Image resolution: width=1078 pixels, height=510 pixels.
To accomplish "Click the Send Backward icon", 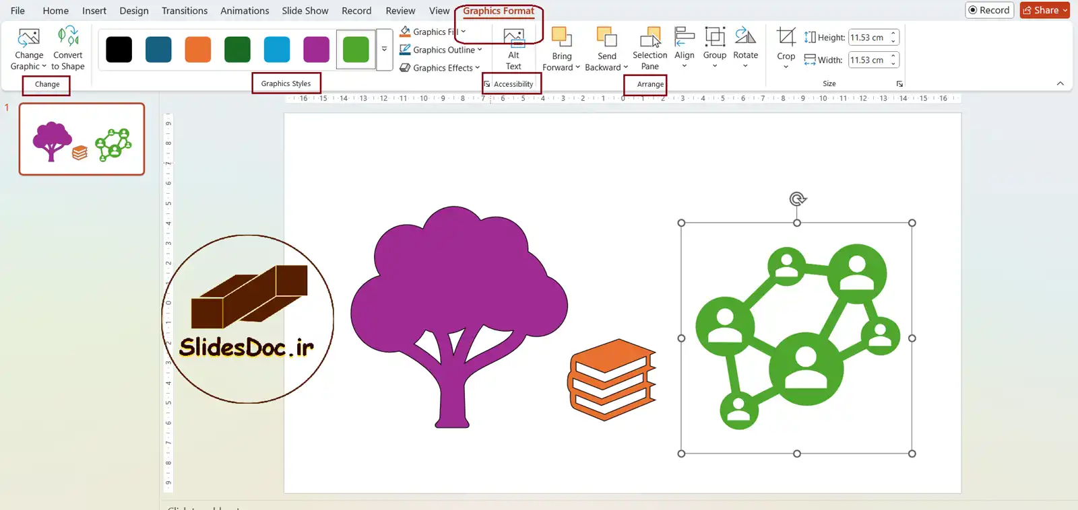I will (x=606, y=38).
